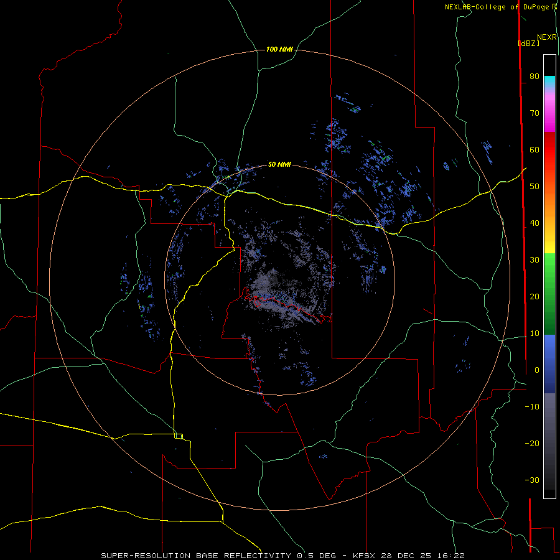
Task: Click the 10 value on dBZ scale
Action: click(x=534, y=334)
